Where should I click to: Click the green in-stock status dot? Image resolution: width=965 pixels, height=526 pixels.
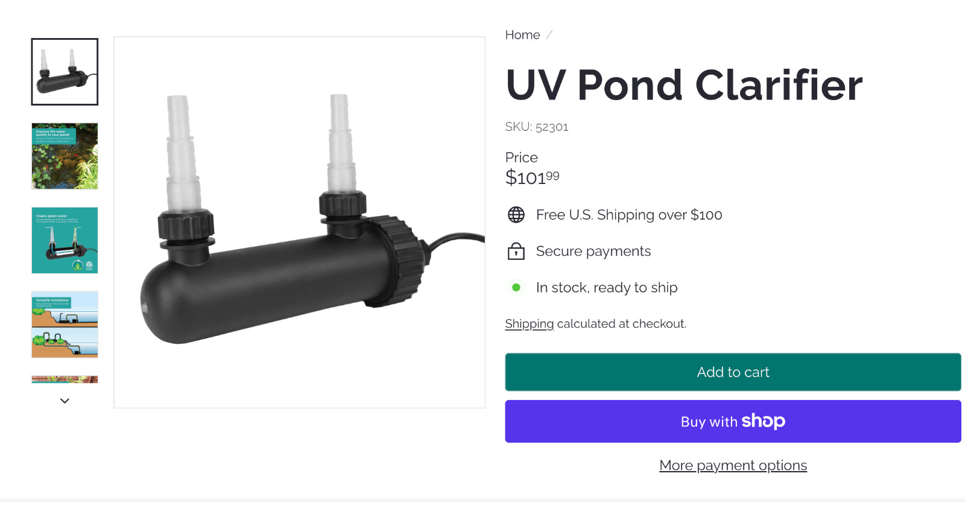[x=516, y=288]
